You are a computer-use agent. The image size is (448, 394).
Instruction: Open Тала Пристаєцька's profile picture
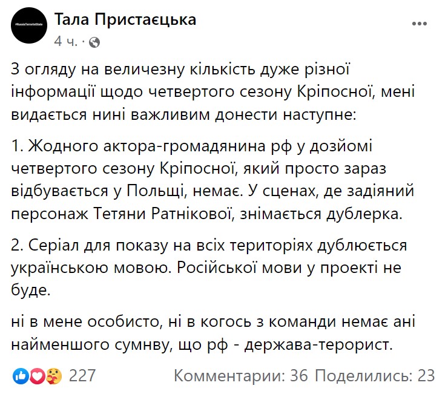click(28, 28)
